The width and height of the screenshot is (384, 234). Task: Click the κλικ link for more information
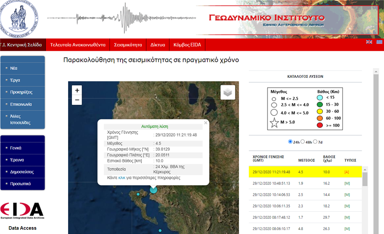122,178
